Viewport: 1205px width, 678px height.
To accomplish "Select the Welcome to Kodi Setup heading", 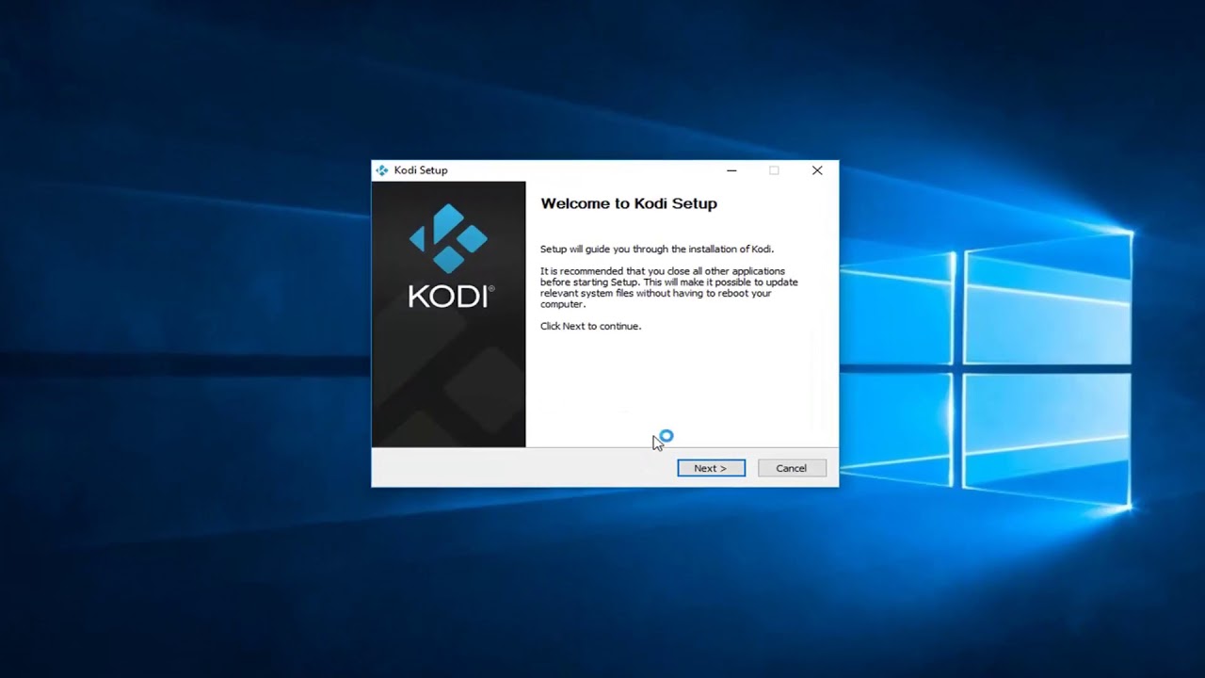I will pyautogui.click(x=629, y=203).
